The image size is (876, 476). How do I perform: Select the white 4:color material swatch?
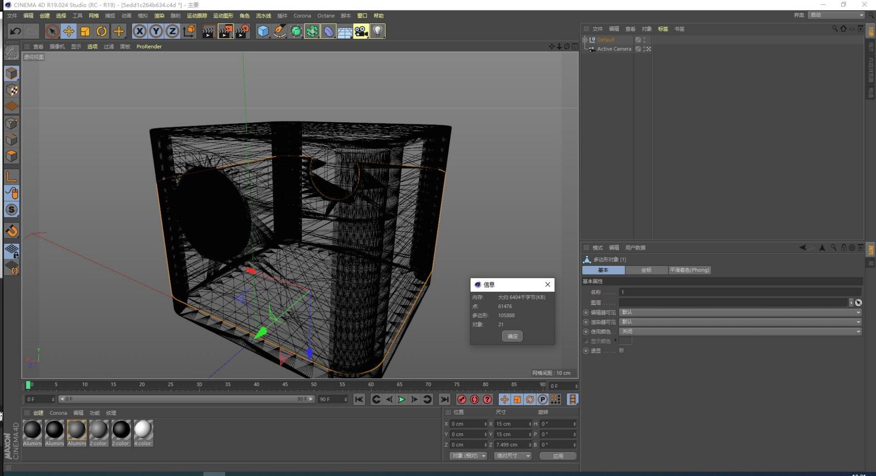[x=143, y=433]
